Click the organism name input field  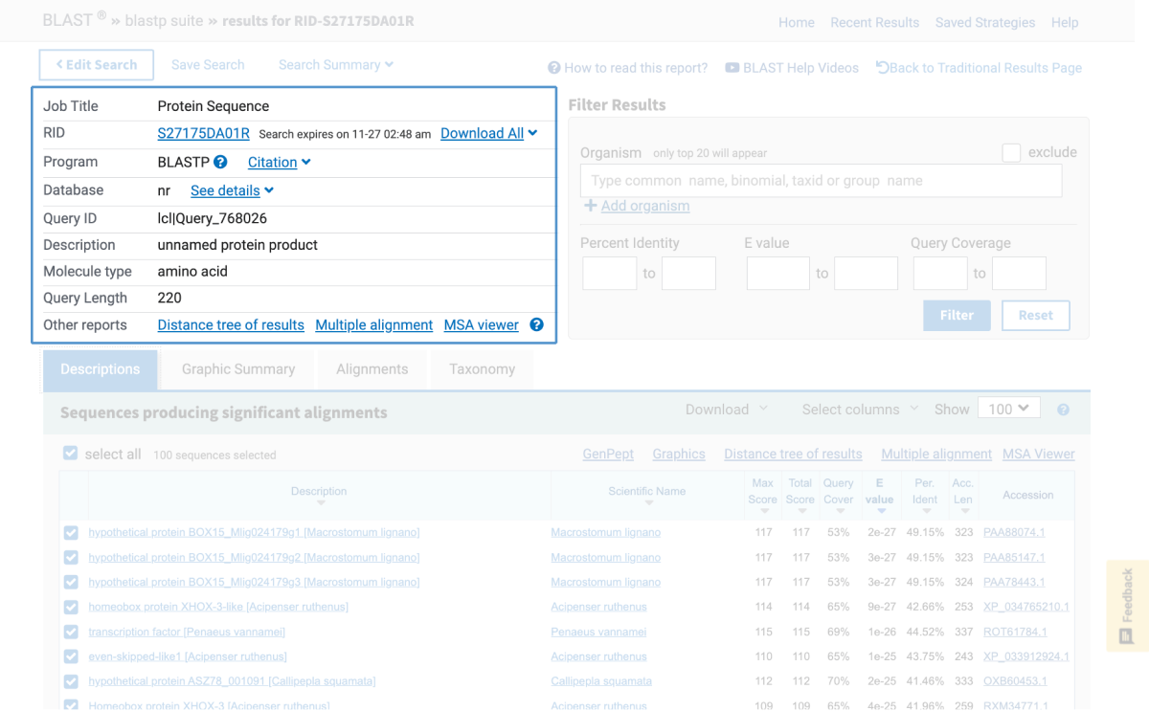[x=821, y=181]
